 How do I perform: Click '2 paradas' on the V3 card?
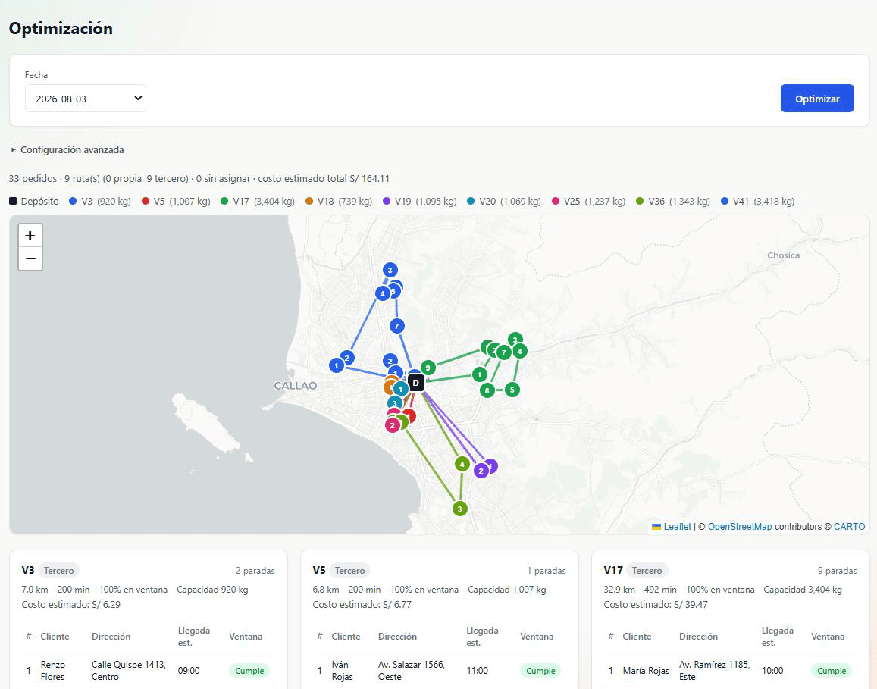255,571
